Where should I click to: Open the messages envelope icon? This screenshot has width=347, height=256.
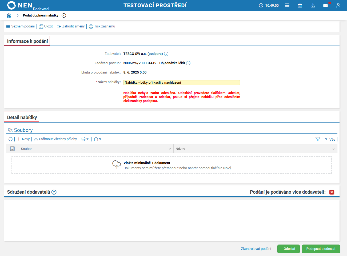pyautogui.click(x=326, y=5)
